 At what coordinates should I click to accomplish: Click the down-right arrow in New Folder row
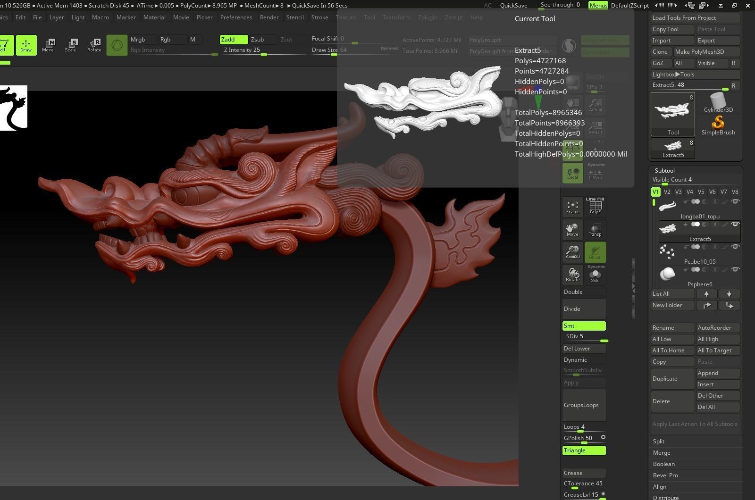[x=729, y=305]
